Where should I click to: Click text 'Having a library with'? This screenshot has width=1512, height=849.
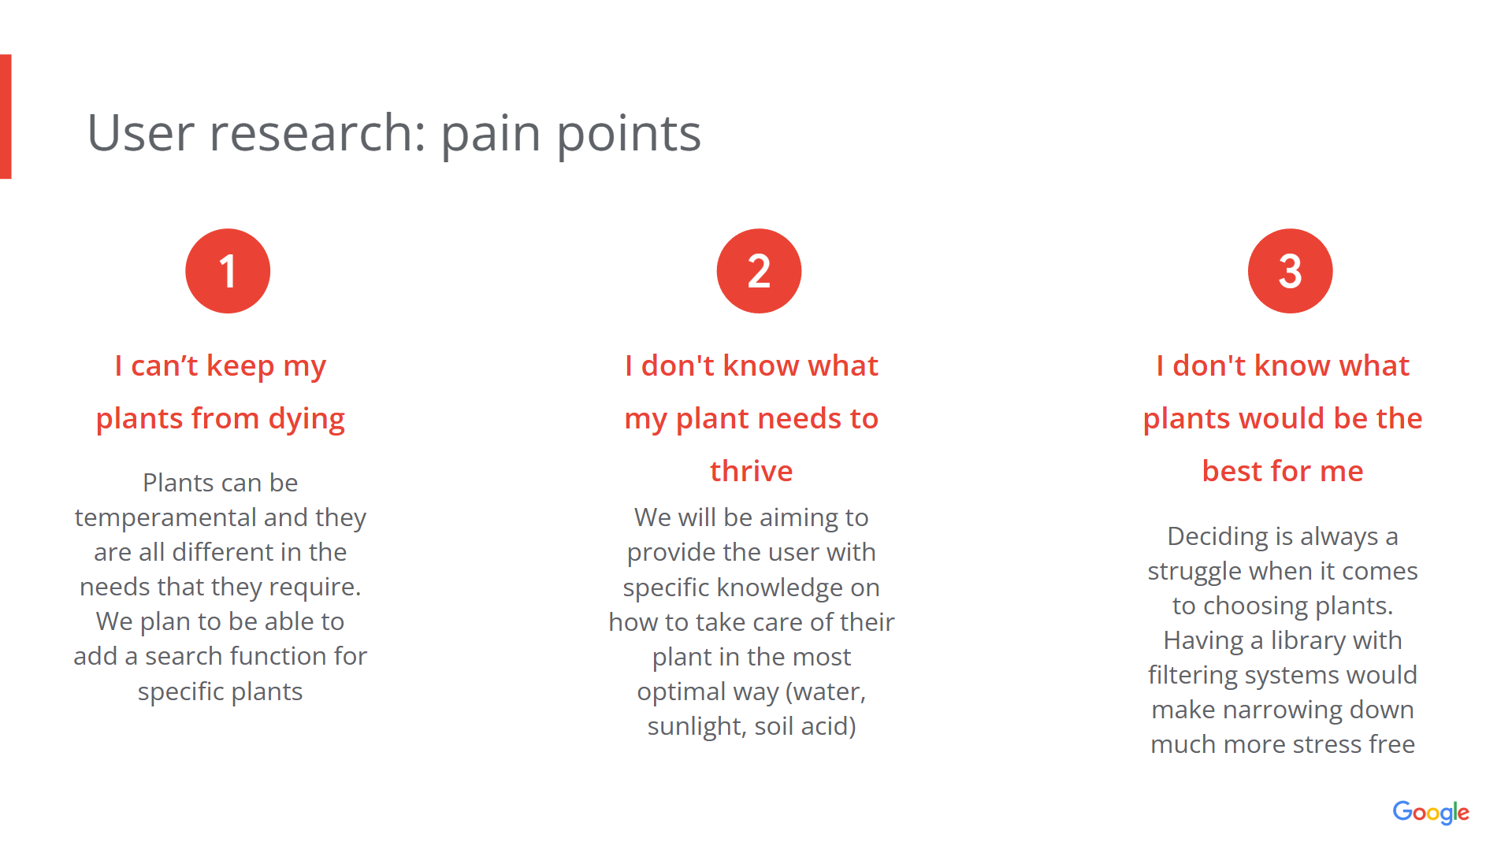coord(1283,640)
